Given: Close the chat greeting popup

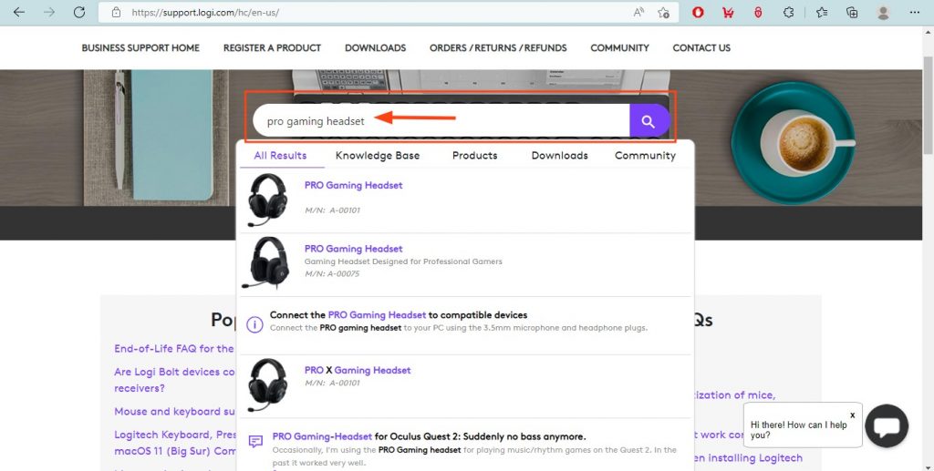Looking at the screenshot, I should [x=852, y=415].
